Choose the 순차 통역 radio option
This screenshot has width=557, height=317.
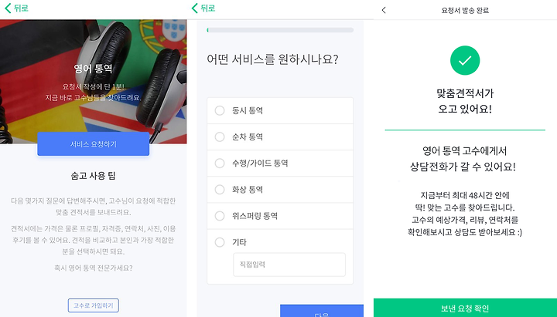(280, 137)
